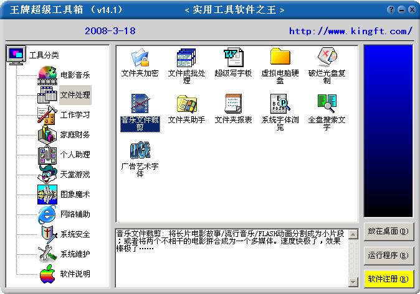
Task: Click the 网络辅助 Internet Explorer icon
Action: pos(47,214)
